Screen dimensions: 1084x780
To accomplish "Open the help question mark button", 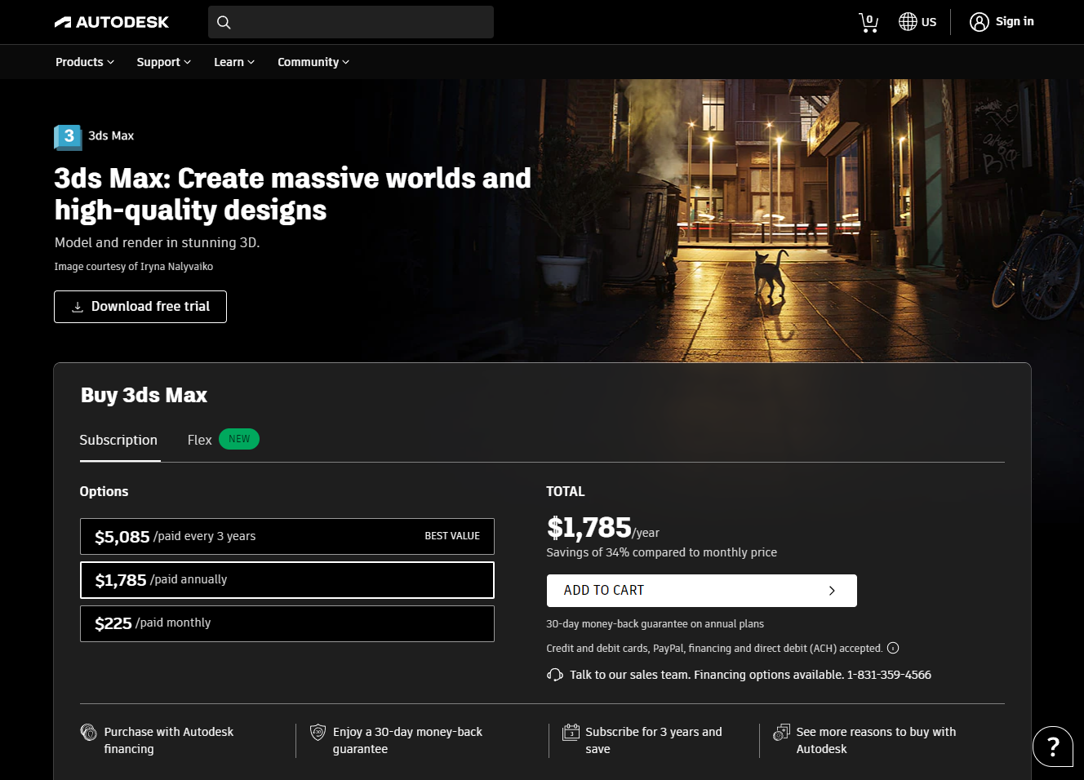I will [x=1052, y=746].
